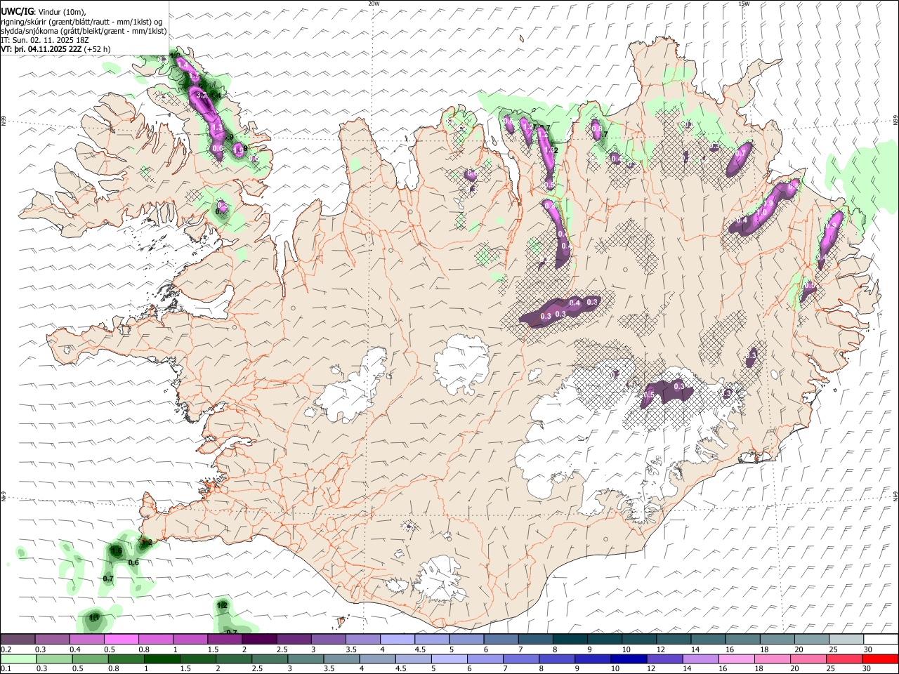Select the upper legend swatch for 25–30 light gray
899x674 pixels.
[847, 640]
